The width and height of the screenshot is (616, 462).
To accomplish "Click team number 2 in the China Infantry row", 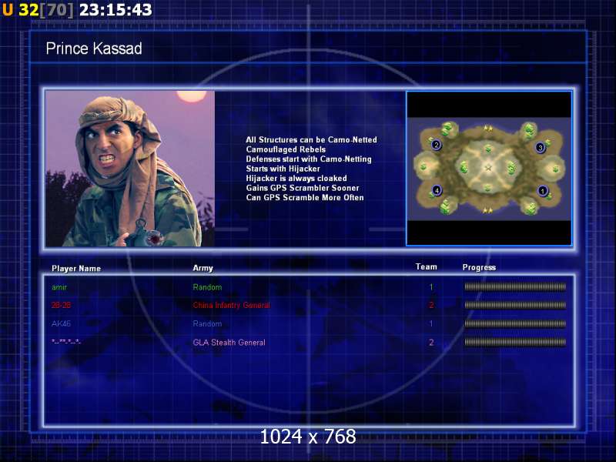I will pos(431,305).
